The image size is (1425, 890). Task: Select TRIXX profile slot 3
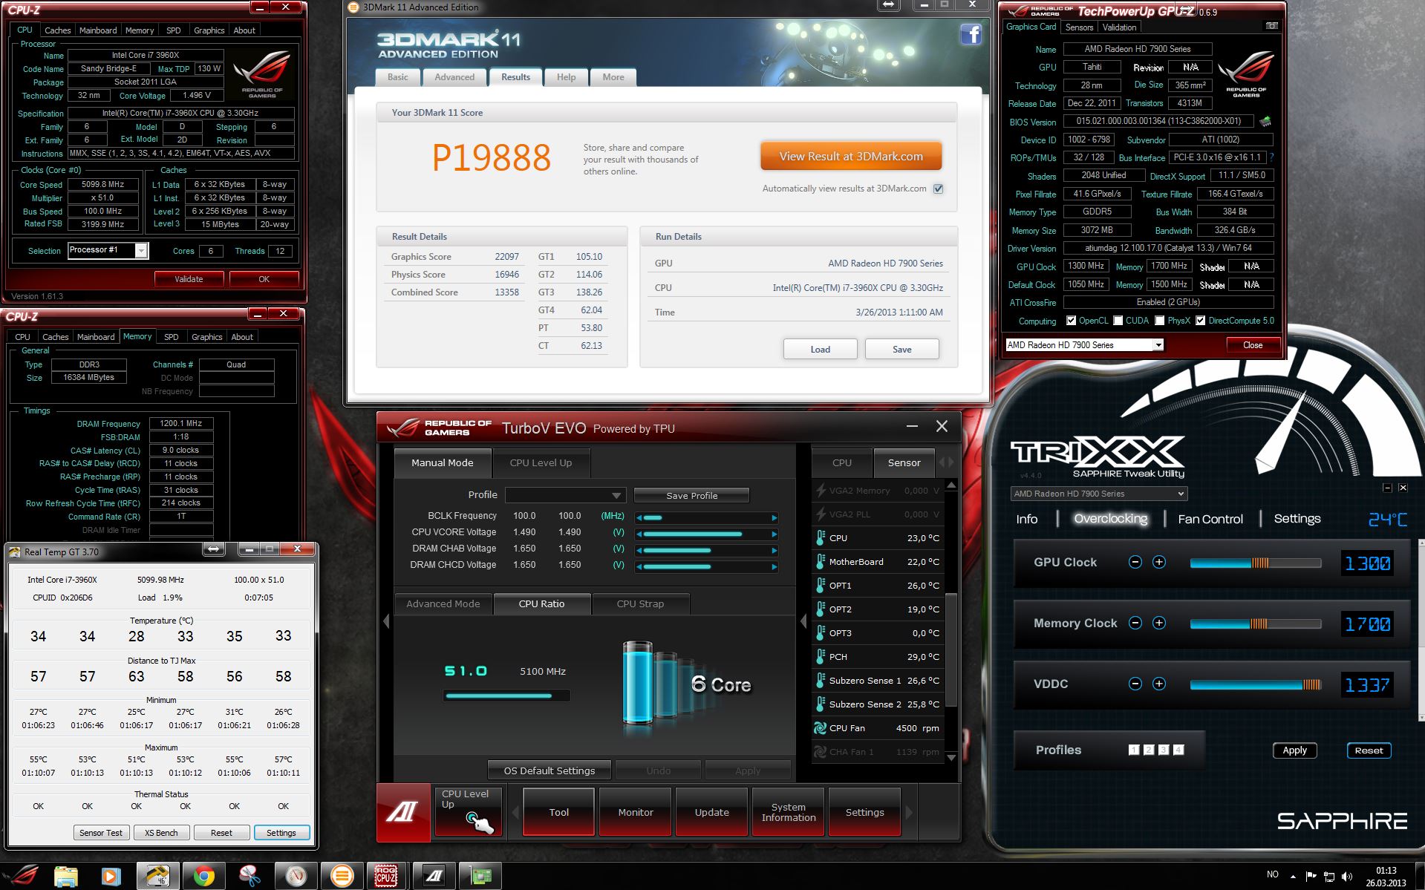(1164, 750)
